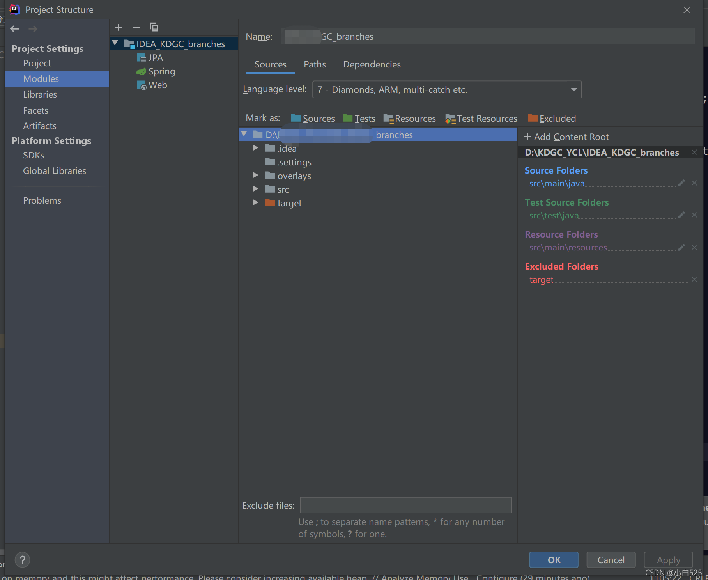Focus the module Name field

[487, 36]
